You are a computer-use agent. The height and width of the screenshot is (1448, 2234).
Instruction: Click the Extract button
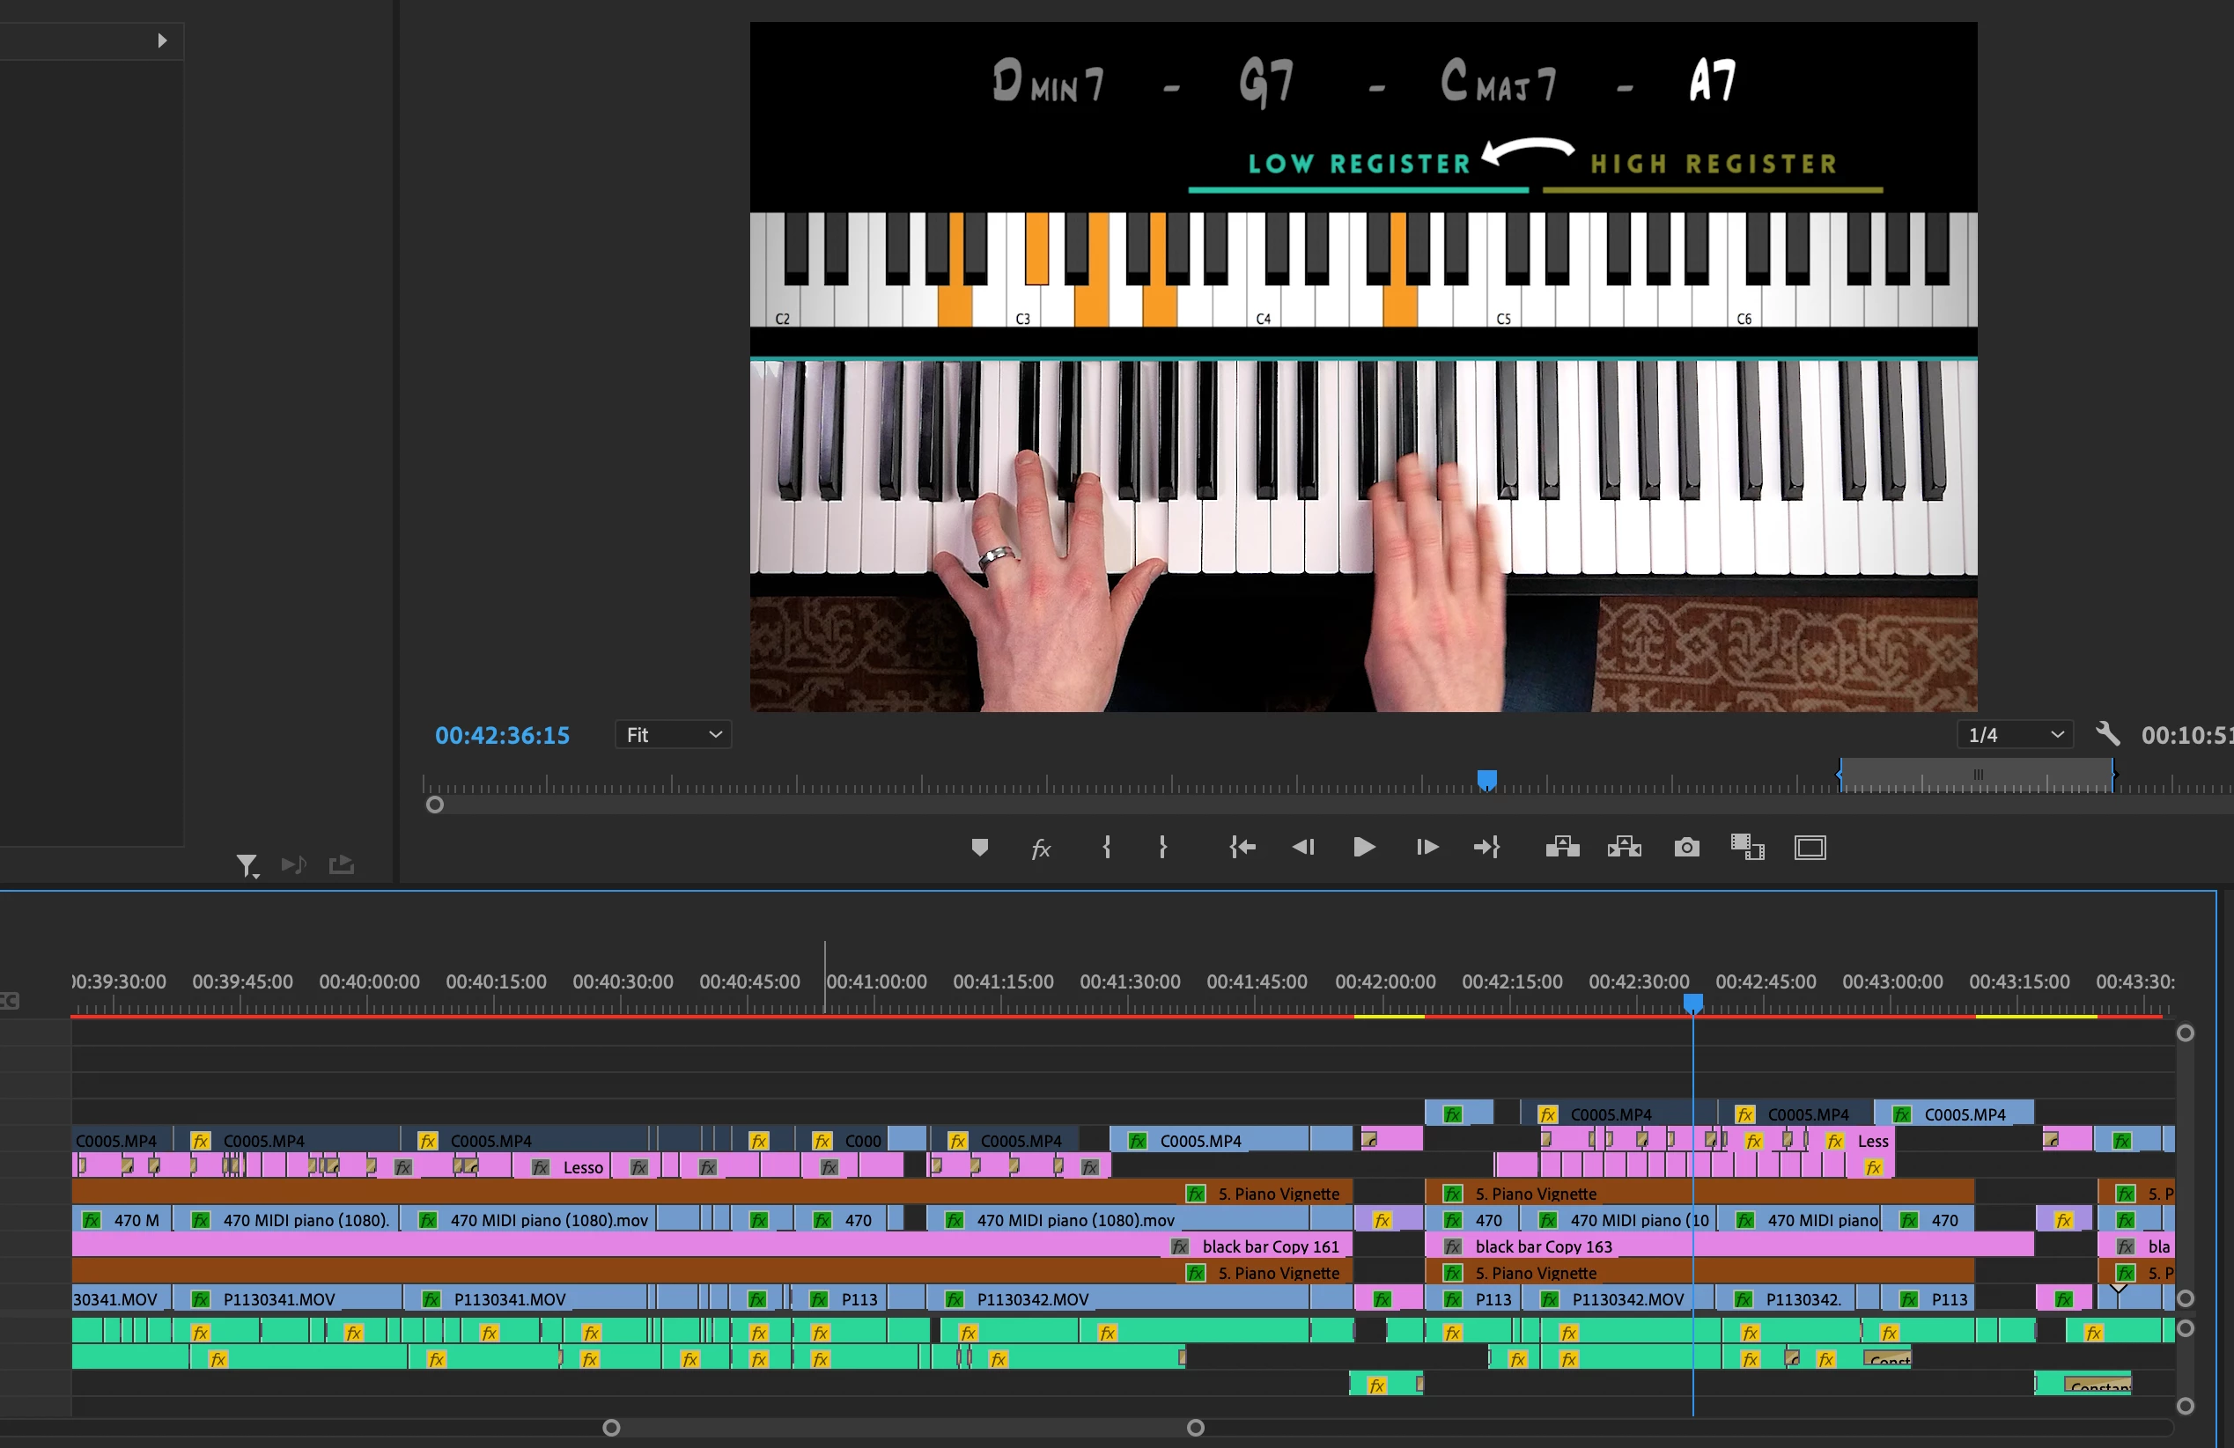point(1624,848)
